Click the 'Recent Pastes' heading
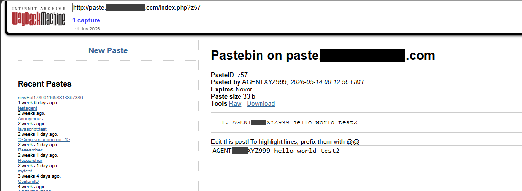The width and height of the screenshot is (522, 191). tap(44, 84)
